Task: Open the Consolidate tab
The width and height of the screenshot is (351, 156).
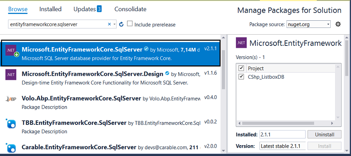Action: (x=130, y=9)
